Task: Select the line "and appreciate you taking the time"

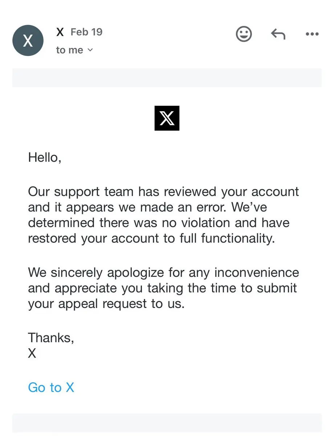Action: click(162, 288)
